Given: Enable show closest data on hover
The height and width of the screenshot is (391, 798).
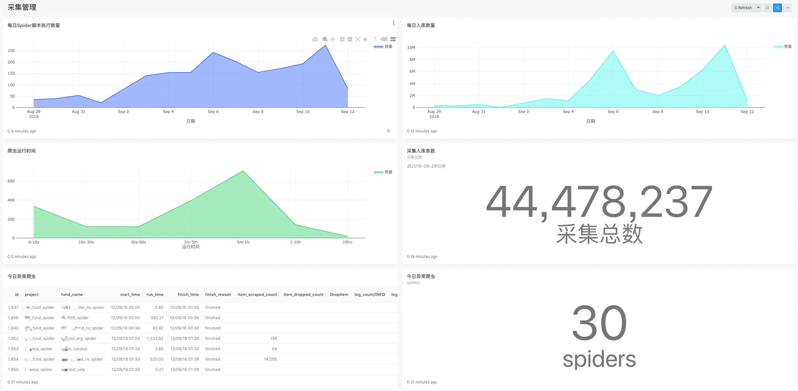Looking at the screenshot, I should (384, 39).
